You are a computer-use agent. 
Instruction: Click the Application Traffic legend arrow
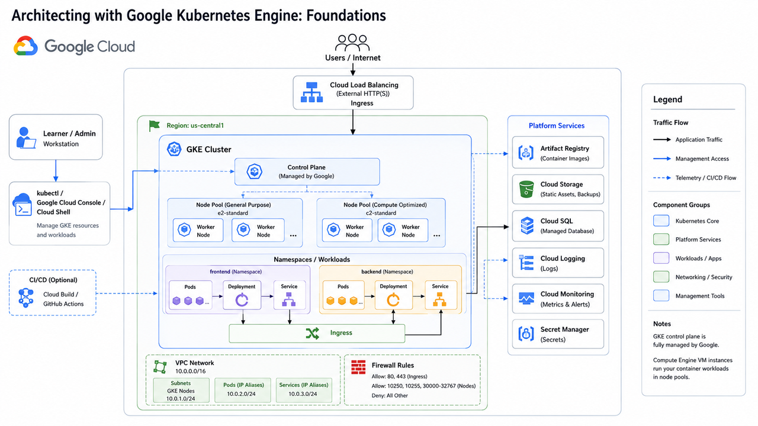pyautogui.click(x=661, y=140)
